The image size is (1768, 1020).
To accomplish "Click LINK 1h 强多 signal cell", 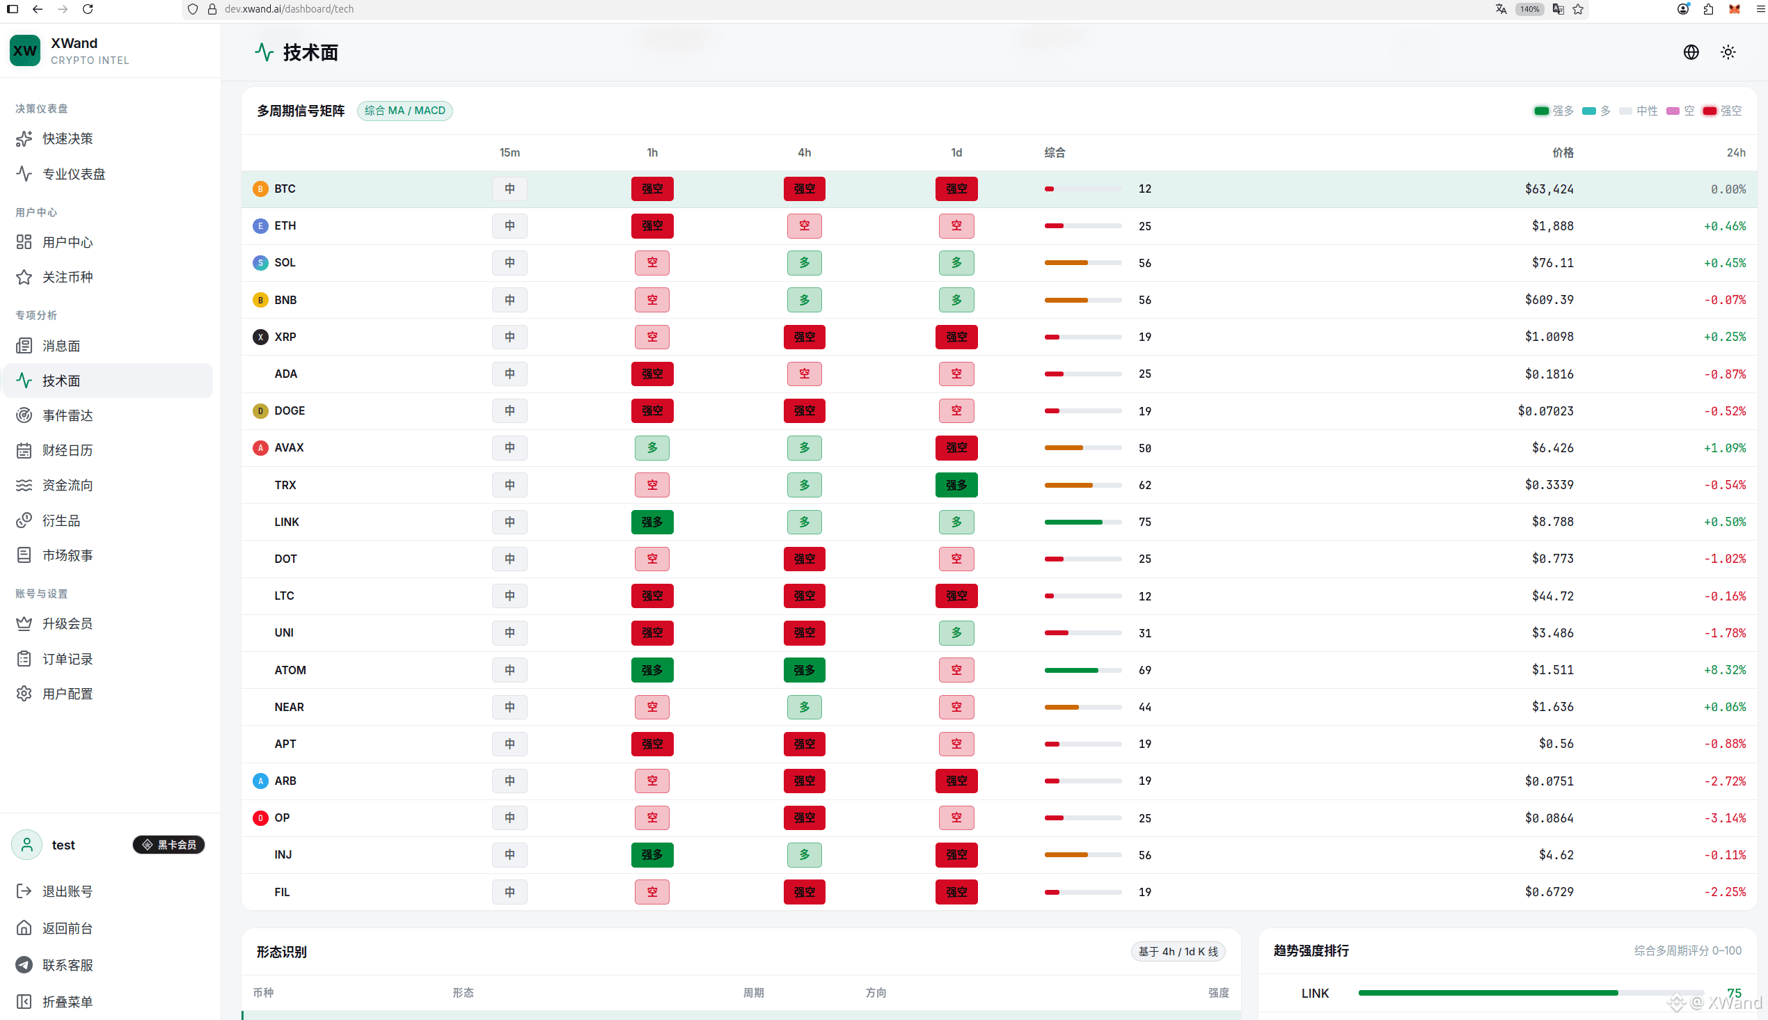I will click(x=652, y=522).
